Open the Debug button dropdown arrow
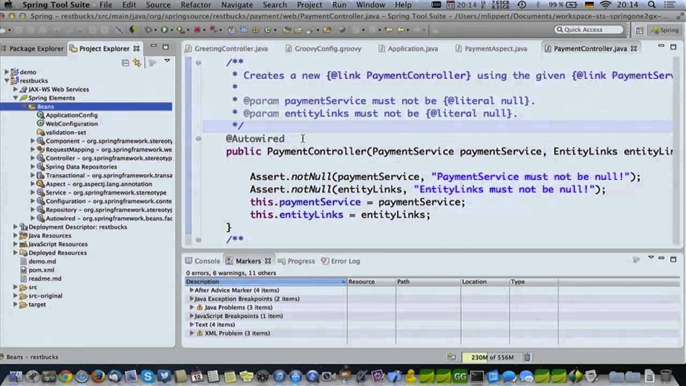This screenshot has height=386, width=686. (155, 30)
